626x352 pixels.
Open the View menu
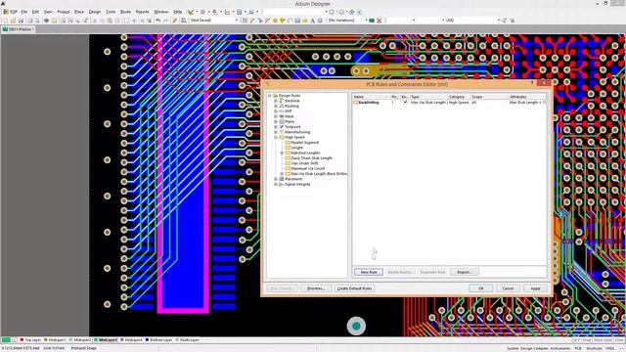point(48,12)
